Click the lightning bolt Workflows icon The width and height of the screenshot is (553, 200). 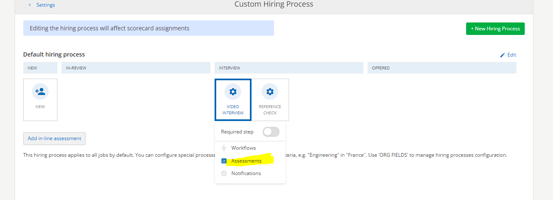click(x=224, y=148)
